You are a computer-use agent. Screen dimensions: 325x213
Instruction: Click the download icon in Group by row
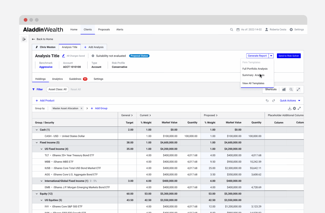(x=290, y=108)
